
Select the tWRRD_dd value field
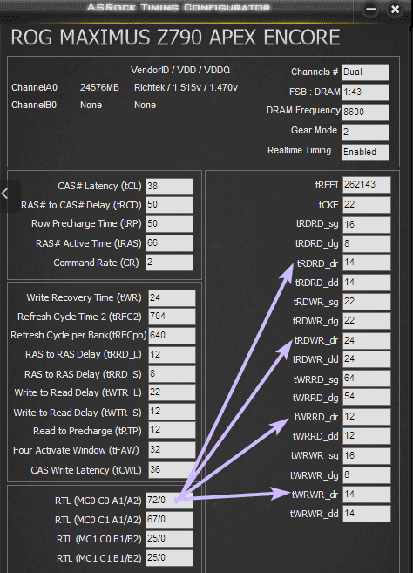367,436
